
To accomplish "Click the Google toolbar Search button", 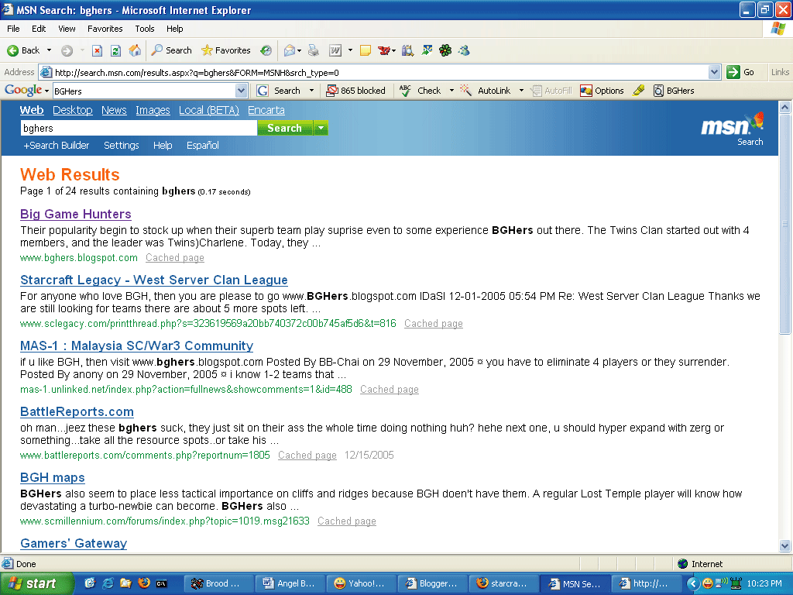I will (x=280, y=91).
